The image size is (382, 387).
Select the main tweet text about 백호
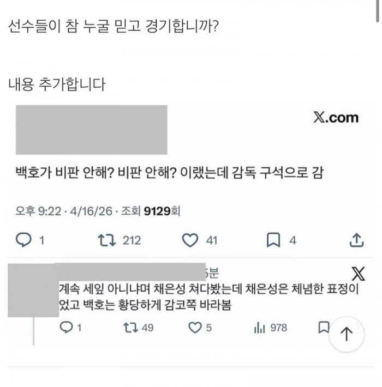[170, 173]
